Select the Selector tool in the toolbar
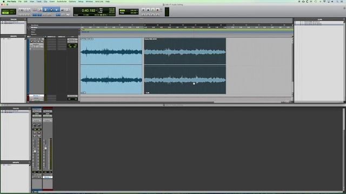 point(51,10)
